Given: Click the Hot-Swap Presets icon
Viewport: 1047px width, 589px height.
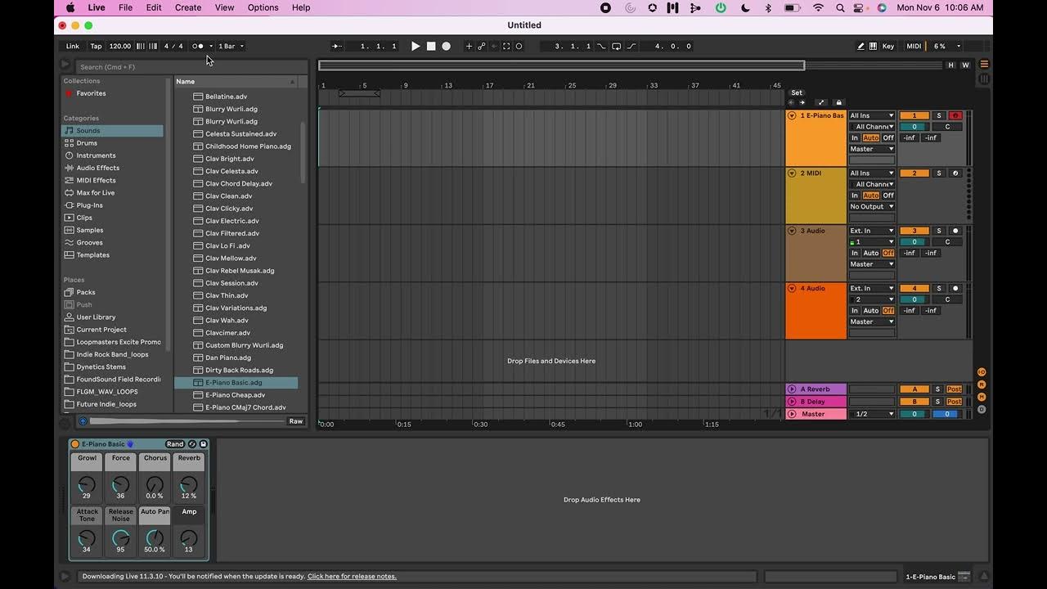Looking at the screenshot, I should coord(192,444).
